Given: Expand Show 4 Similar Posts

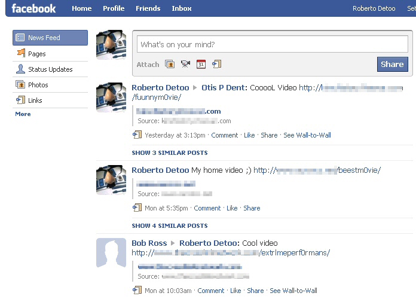Looking at the screenshot, I should [x=170, y=226].
